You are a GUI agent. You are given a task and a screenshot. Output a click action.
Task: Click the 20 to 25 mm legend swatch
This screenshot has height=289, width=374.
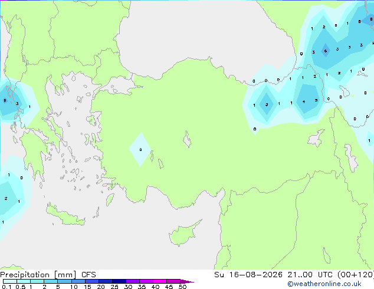coord(106,281)
